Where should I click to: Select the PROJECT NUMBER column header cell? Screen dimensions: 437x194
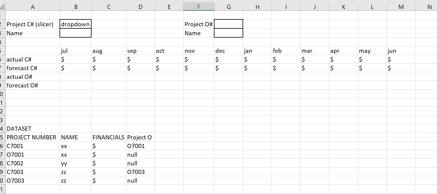click(33, 137)
